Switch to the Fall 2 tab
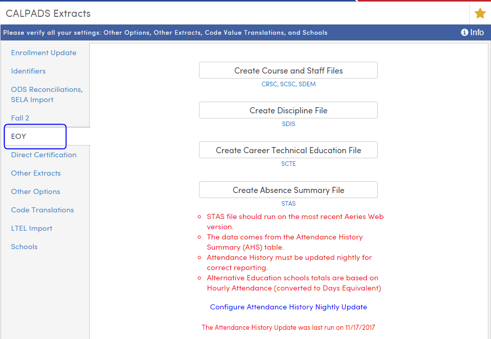Screen dimensions: 491x339 (20, 117)
